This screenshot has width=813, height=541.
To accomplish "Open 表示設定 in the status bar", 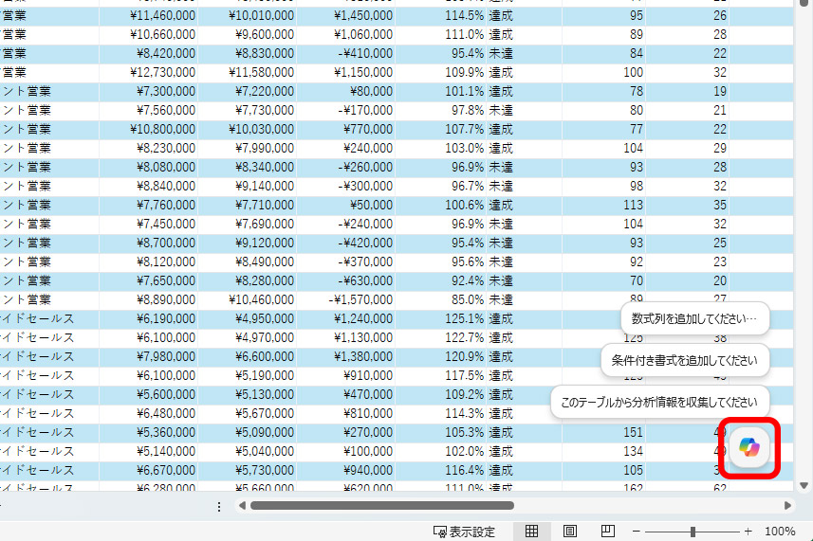I will coord(464,532).
